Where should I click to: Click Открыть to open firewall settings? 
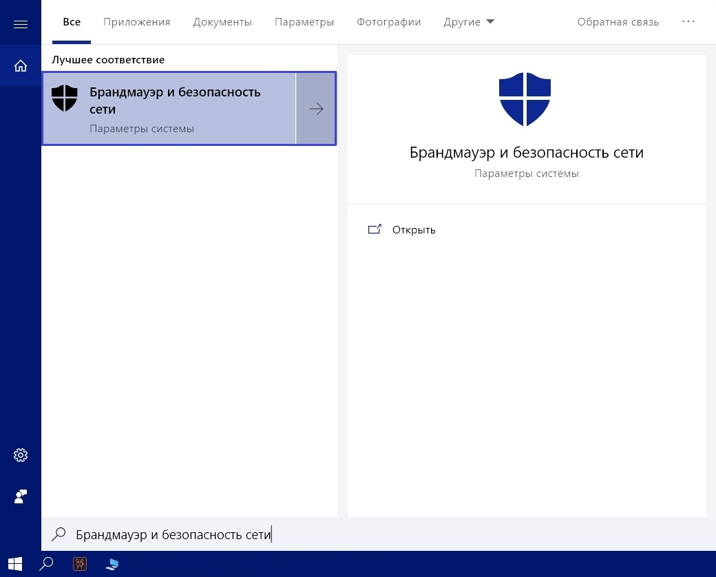[414, 230]
